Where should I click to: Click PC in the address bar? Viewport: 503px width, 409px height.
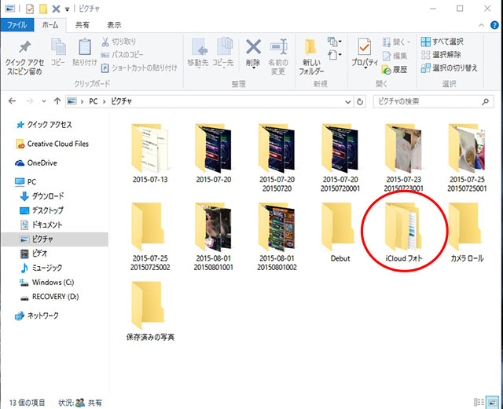tap(94, 101)
